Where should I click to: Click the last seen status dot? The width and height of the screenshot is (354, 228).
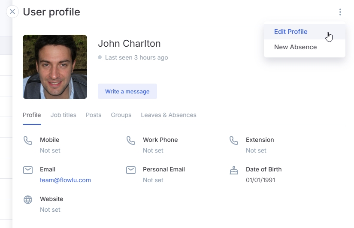coord(100,57)
